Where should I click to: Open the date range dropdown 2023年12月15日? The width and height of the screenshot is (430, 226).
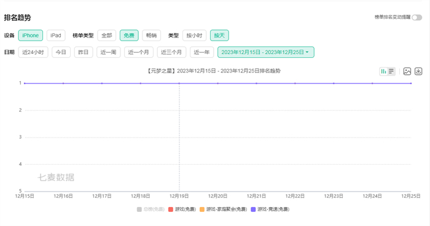(x=266, y=52)
